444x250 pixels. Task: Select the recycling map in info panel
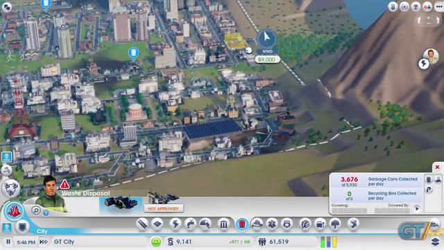click(429, 190)
